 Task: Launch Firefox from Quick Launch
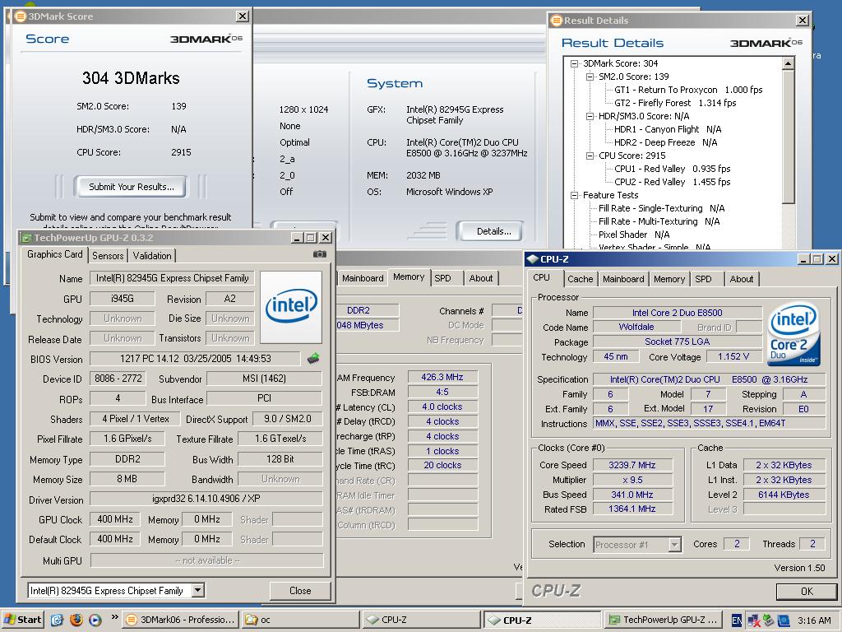pyautogui.click(x=76, y=620)
